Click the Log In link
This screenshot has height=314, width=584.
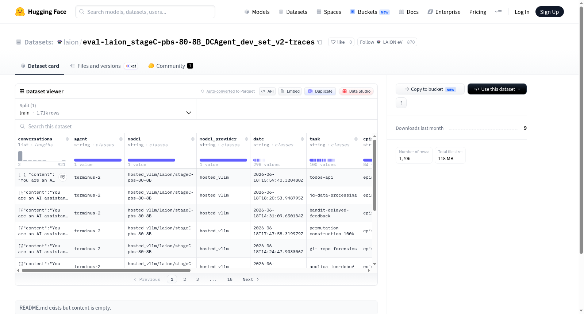tap(522, 12)
